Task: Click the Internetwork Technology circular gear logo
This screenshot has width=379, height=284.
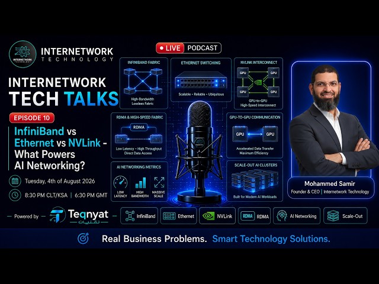Action: [23, 54]
